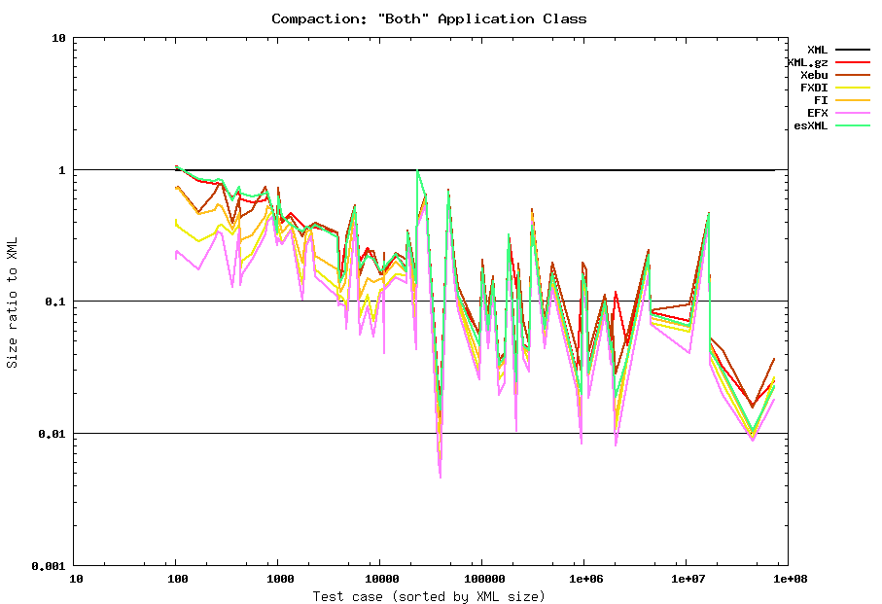The height and width of the screenshot is (604, 882).
Task: Select the EFX legend label text
Action: (x=817, y=113)
